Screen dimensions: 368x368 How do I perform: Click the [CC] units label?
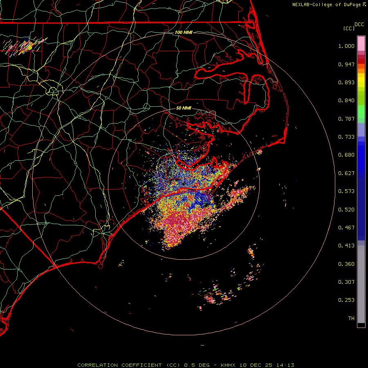click(349, 28)
